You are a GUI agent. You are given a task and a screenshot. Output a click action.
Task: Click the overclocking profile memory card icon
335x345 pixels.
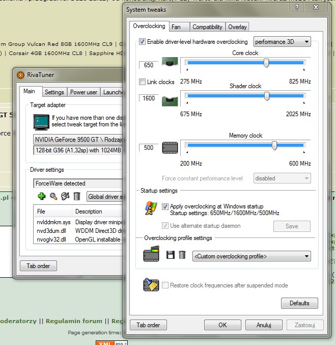click(x=151, y=254)
